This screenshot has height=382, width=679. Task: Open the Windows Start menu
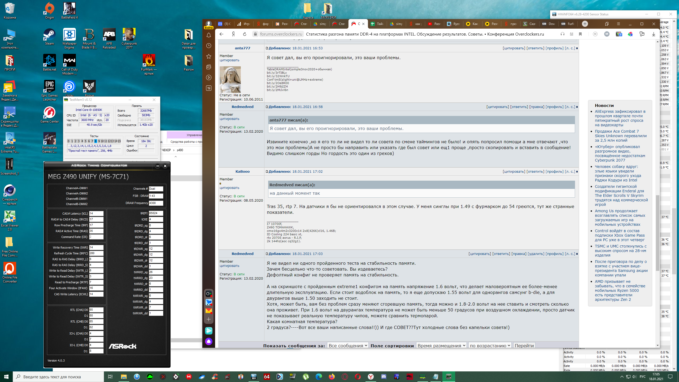click(6, 376)
